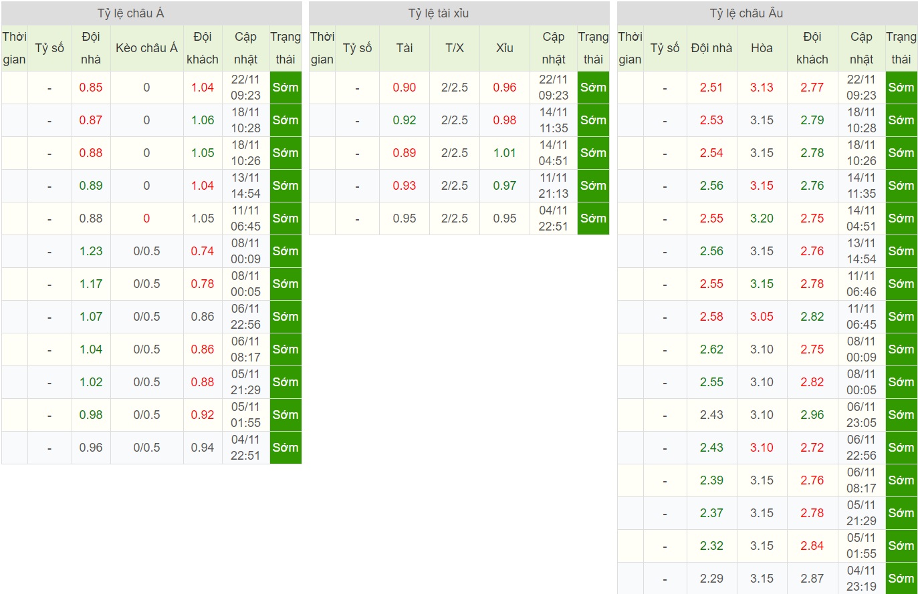918x594 pixels.
Task: Click the 'Tỷ lệ tài xỉu' table title
Action: [439, 13]
